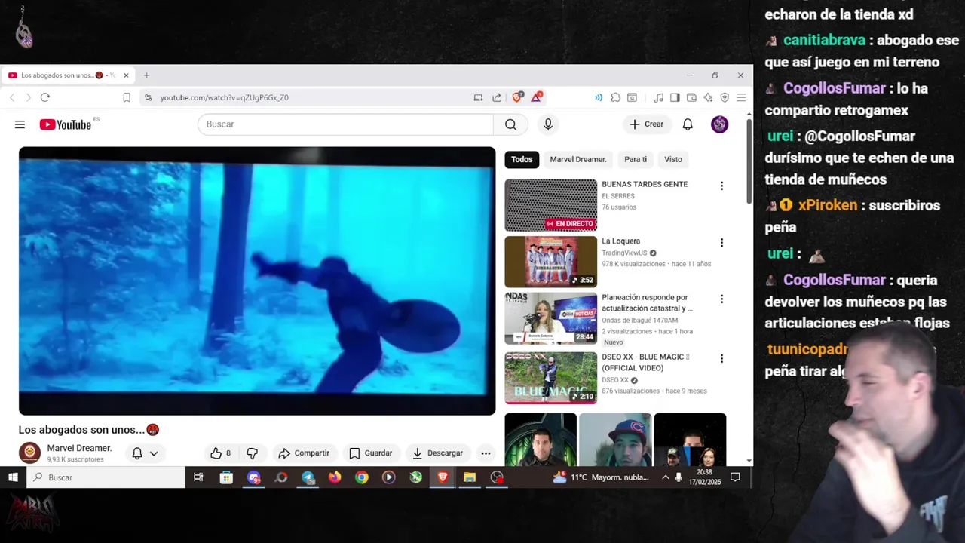
Task: Open the account avatar menu
Action: coord(720,124)
